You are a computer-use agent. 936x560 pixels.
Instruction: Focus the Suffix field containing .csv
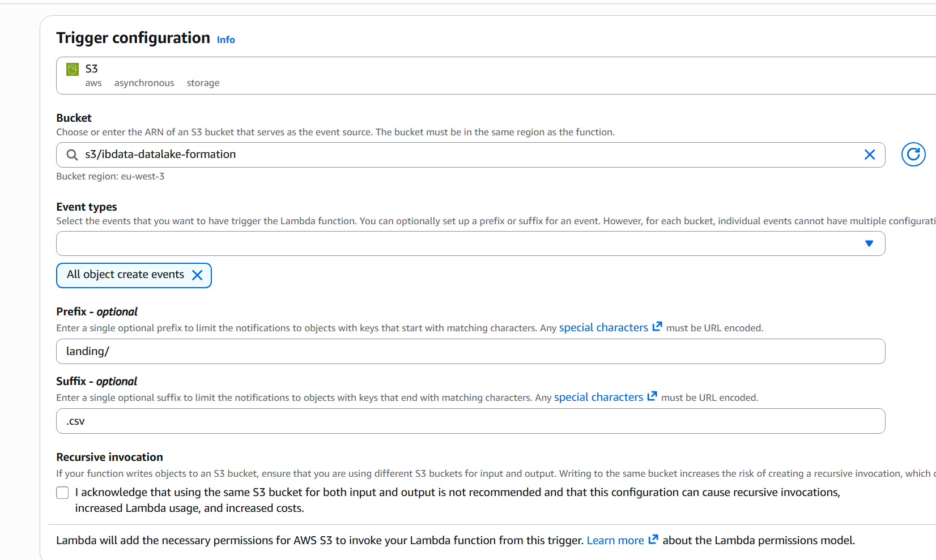coord(470,421)
